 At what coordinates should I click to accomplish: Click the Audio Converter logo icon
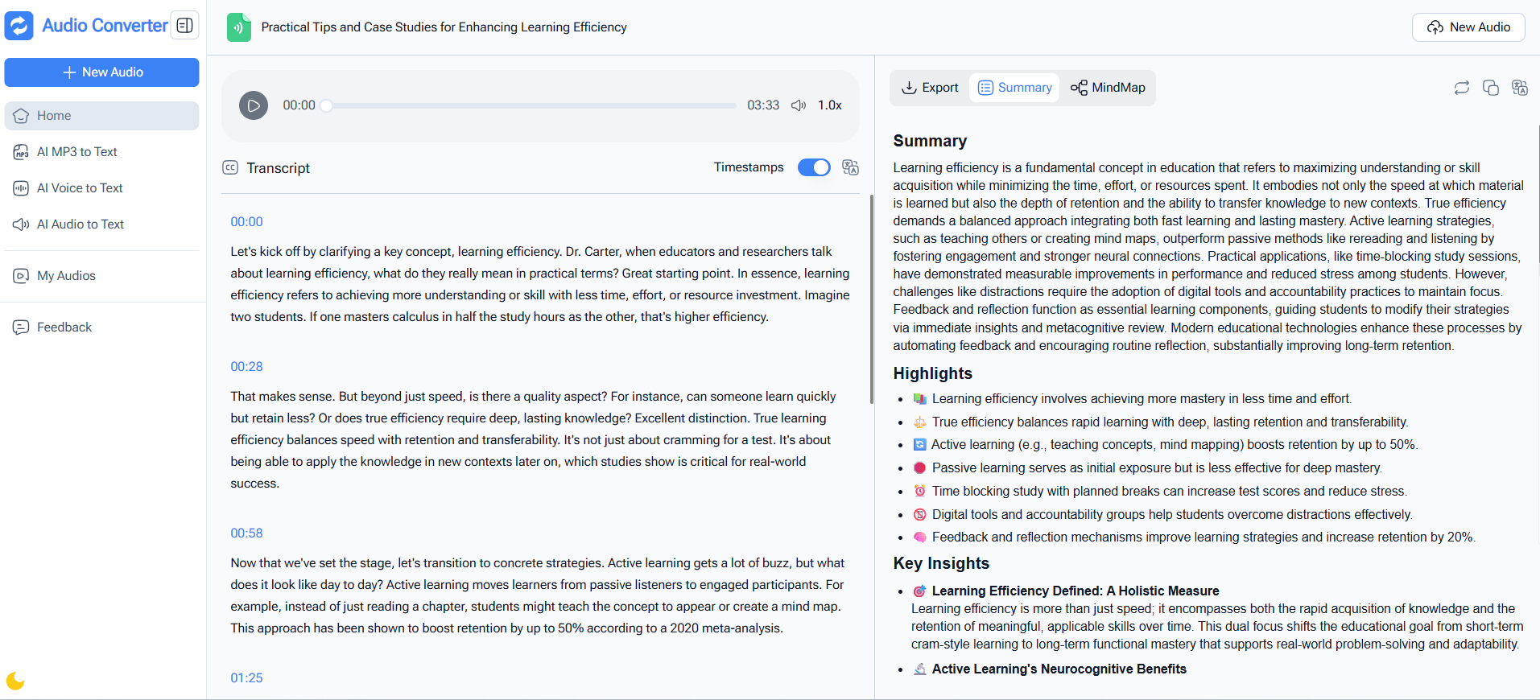tap(19, 26)
